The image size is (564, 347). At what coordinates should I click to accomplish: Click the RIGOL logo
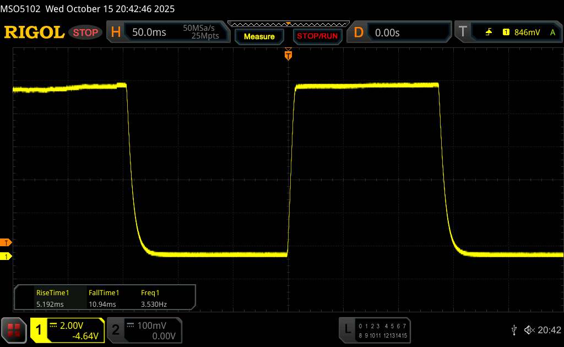tap(34, 32)
